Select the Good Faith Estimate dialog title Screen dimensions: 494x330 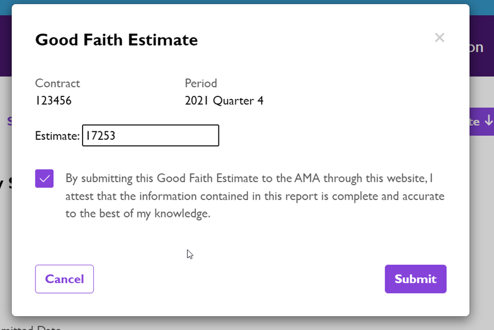pos(116,40)
